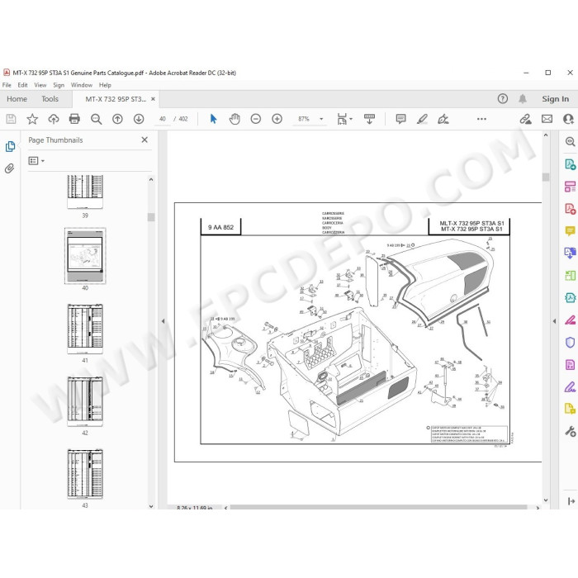Viewport: 578px width, 578px height.
Task: Click the Save file icon
Action: coord(11,119)
